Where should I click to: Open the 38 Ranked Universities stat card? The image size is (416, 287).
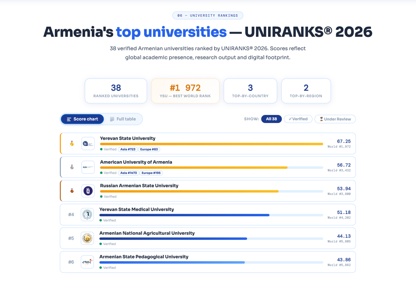pyautogui.click(x=116, y=91)
